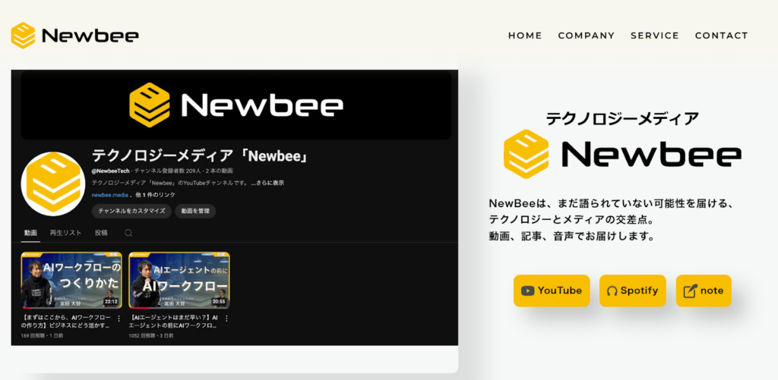Click the テクノロジーメディア heading on the right
Image resolution: width=778 pixels, height=380 pixels.
coord(622,118)
